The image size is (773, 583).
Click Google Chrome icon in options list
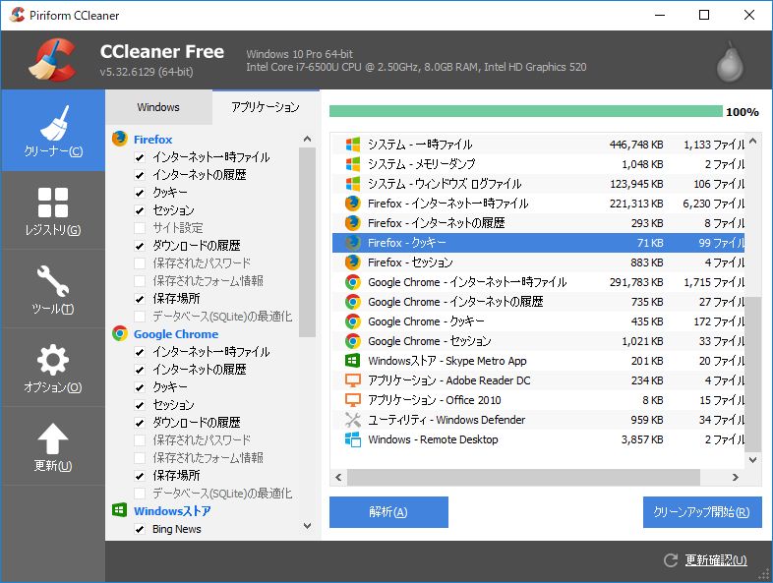[x=120, y=333]
